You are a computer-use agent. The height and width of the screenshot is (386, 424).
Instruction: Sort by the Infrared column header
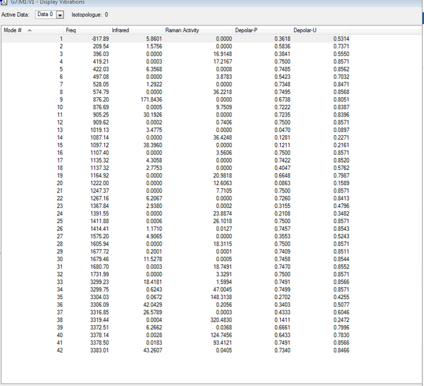[x=137, y=30]
